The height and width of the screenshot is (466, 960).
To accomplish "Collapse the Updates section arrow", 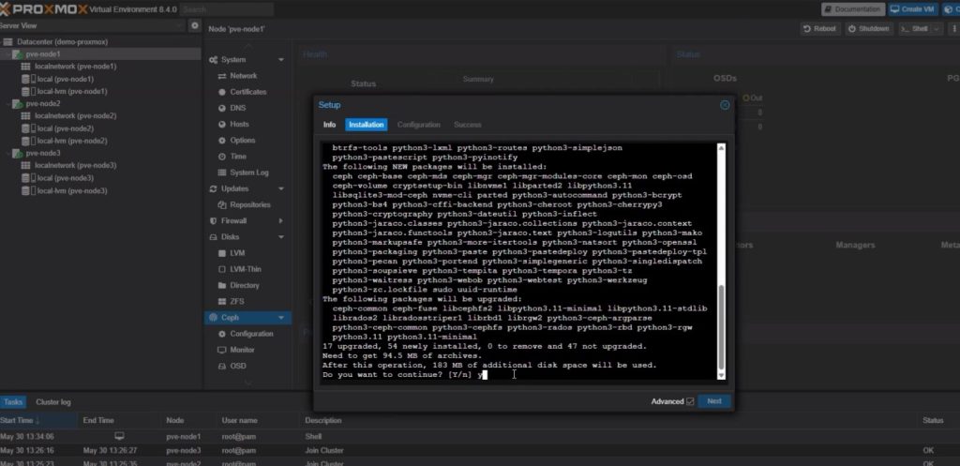I will pyautogui.click(x=281, y=188).
